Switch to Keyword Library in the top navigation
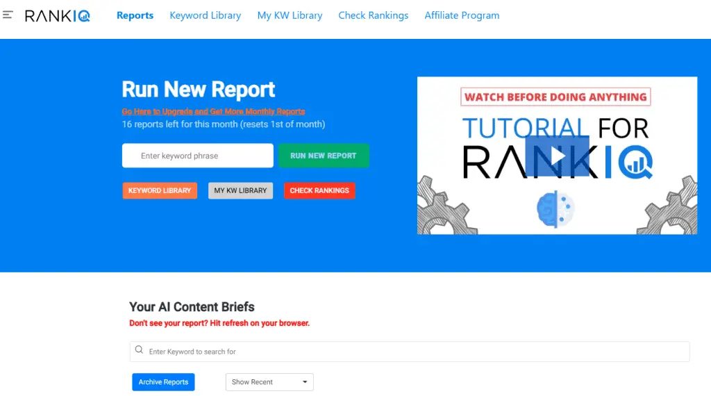The width and height of the screenshot is (711, 396). click(205, 15)
